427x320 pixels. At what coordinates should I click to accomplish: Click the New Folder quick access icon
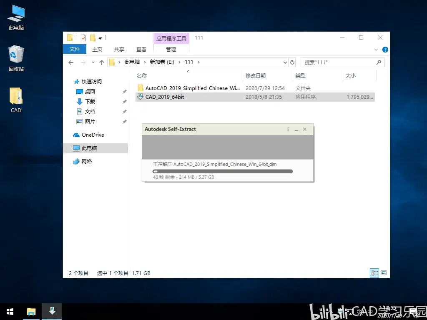pos(93,38)
